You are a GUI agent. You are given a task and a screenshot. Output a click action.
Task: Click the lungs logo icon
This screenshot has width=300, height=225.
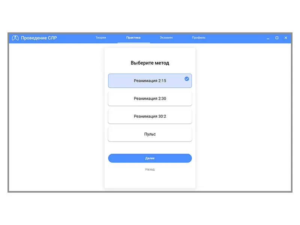[x=15, y=38]
